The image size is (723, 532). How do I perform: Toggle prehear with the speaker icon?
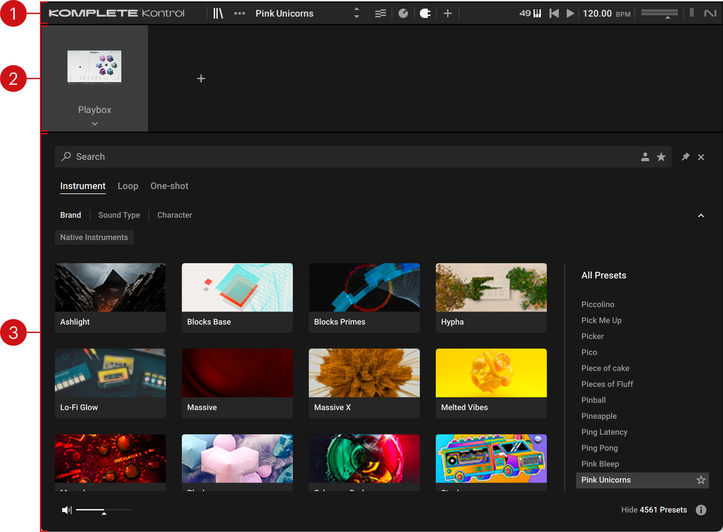(67, 510)
